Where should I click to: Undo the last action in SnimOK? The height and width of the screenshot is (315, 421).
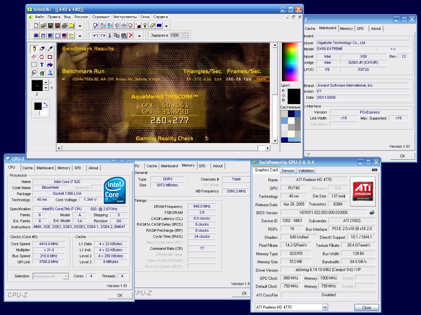click(x=96, y=36)
